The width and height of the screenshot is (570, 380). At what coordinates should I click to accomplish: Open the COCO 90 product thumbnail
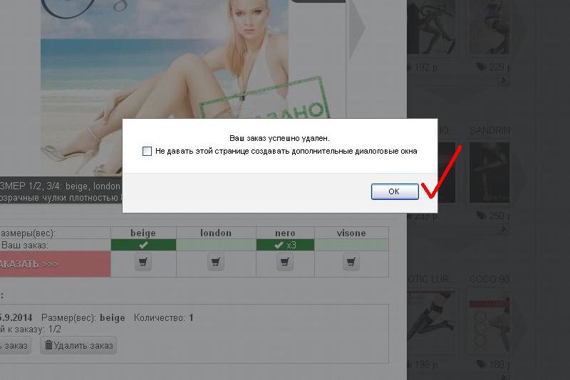pyautogui.click(x=489, y=320)
